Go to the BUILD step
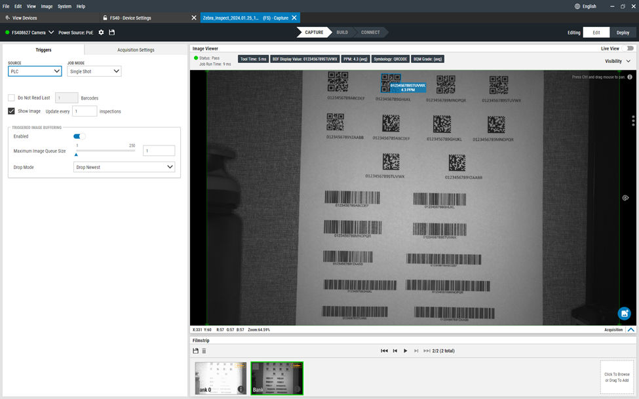 pos(342,32)
